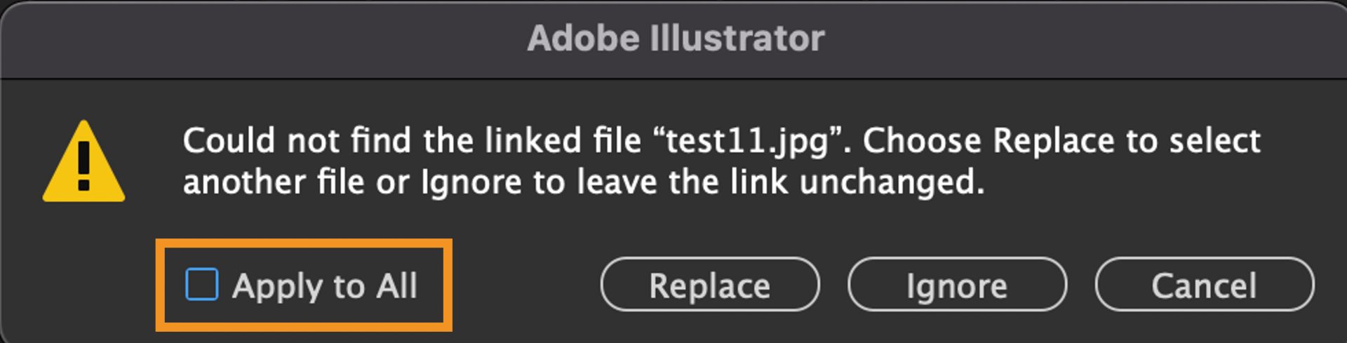Image resolution: width=1347 pixels, height=343 pixels.
Task: Toggle Apply to All for missing links
Action: coord(202,285)
